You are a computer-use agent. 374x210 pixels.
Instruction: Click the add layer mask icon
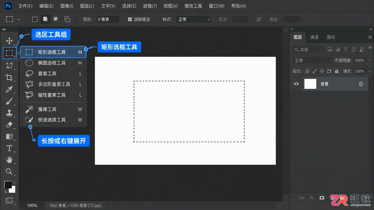click(322, 198)
